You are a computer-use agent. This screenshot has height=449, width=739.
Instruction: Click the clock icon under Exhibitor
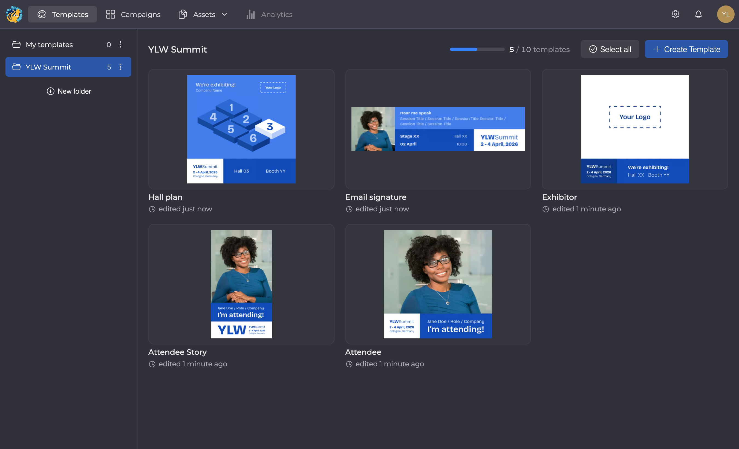coord(545,209)
